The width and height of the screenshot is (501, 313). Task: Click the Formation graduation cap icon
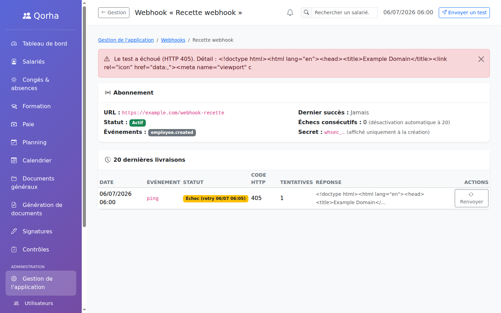(14, 106)
